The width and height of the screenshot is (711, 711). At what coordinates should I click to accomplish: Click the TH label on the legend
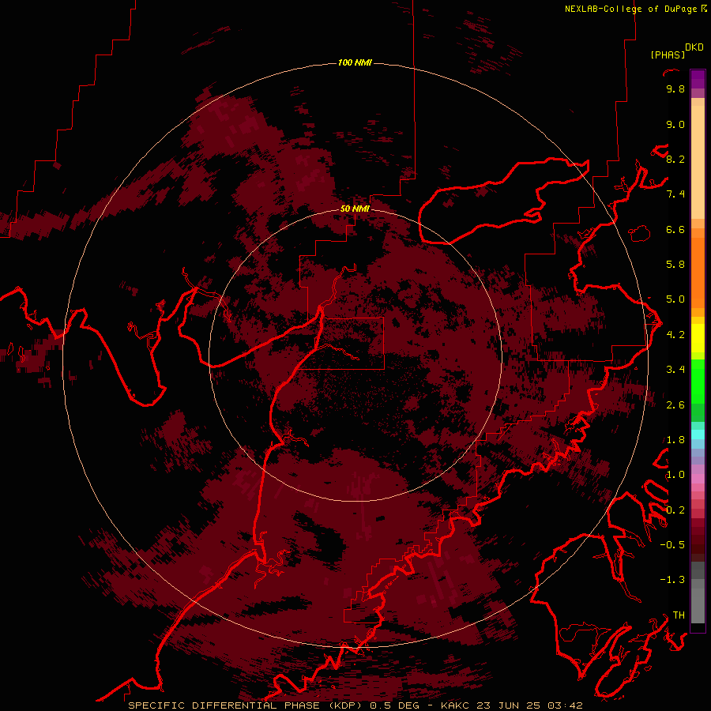point(679,615)
